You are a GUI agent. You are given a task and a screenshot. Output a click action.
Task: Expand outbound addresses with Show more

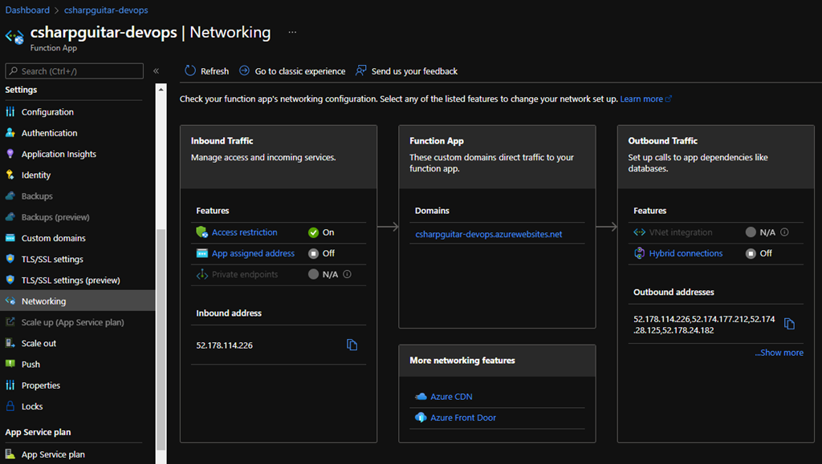[779, 353]
